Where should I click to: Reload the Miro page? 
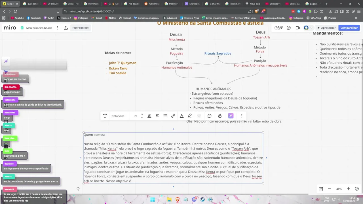click(15, 11)
